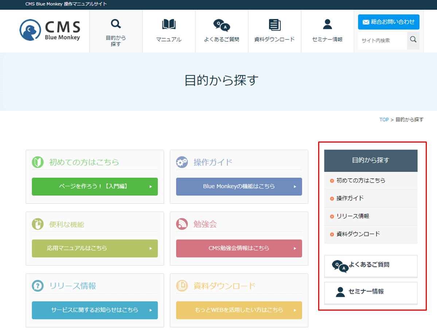Click the person icon above セミナー情報

pos(327,24)
